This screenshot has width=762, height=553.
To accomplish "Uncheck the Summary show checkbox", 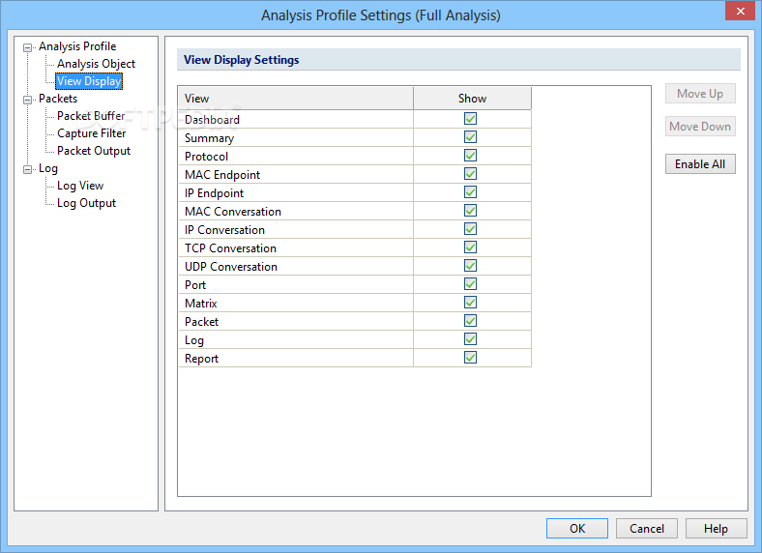I will (470, 137).
